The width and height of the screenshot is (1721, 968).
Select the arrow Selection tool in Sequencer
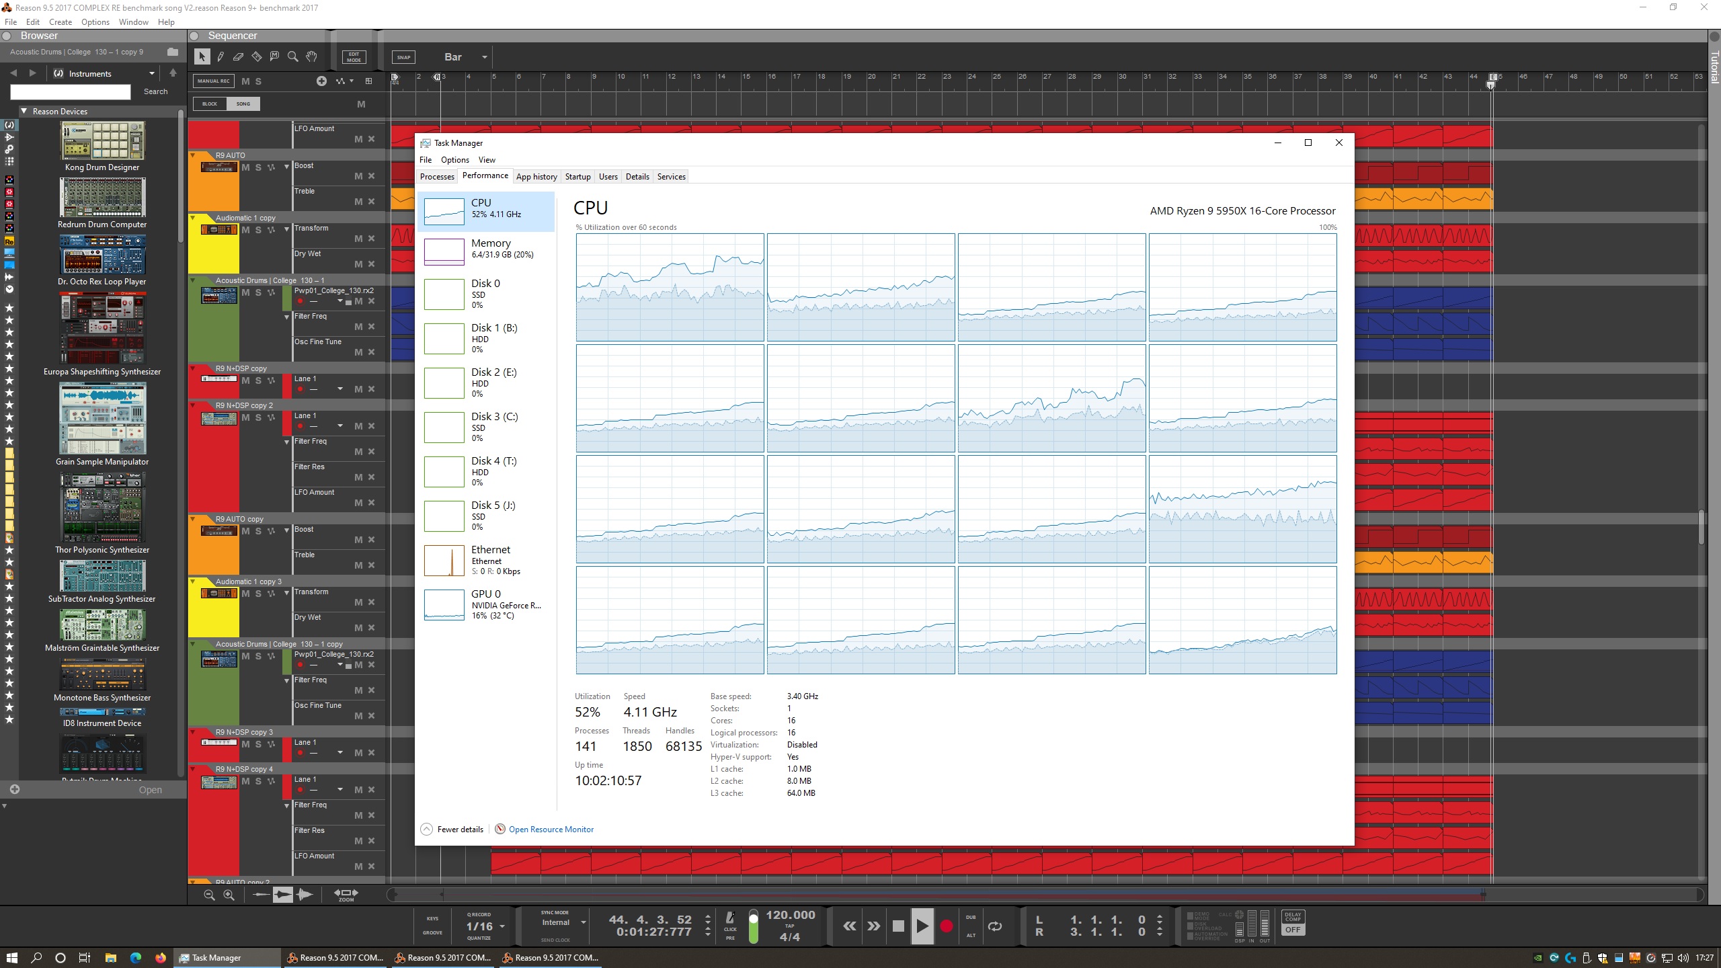click(x=202, y=57)
